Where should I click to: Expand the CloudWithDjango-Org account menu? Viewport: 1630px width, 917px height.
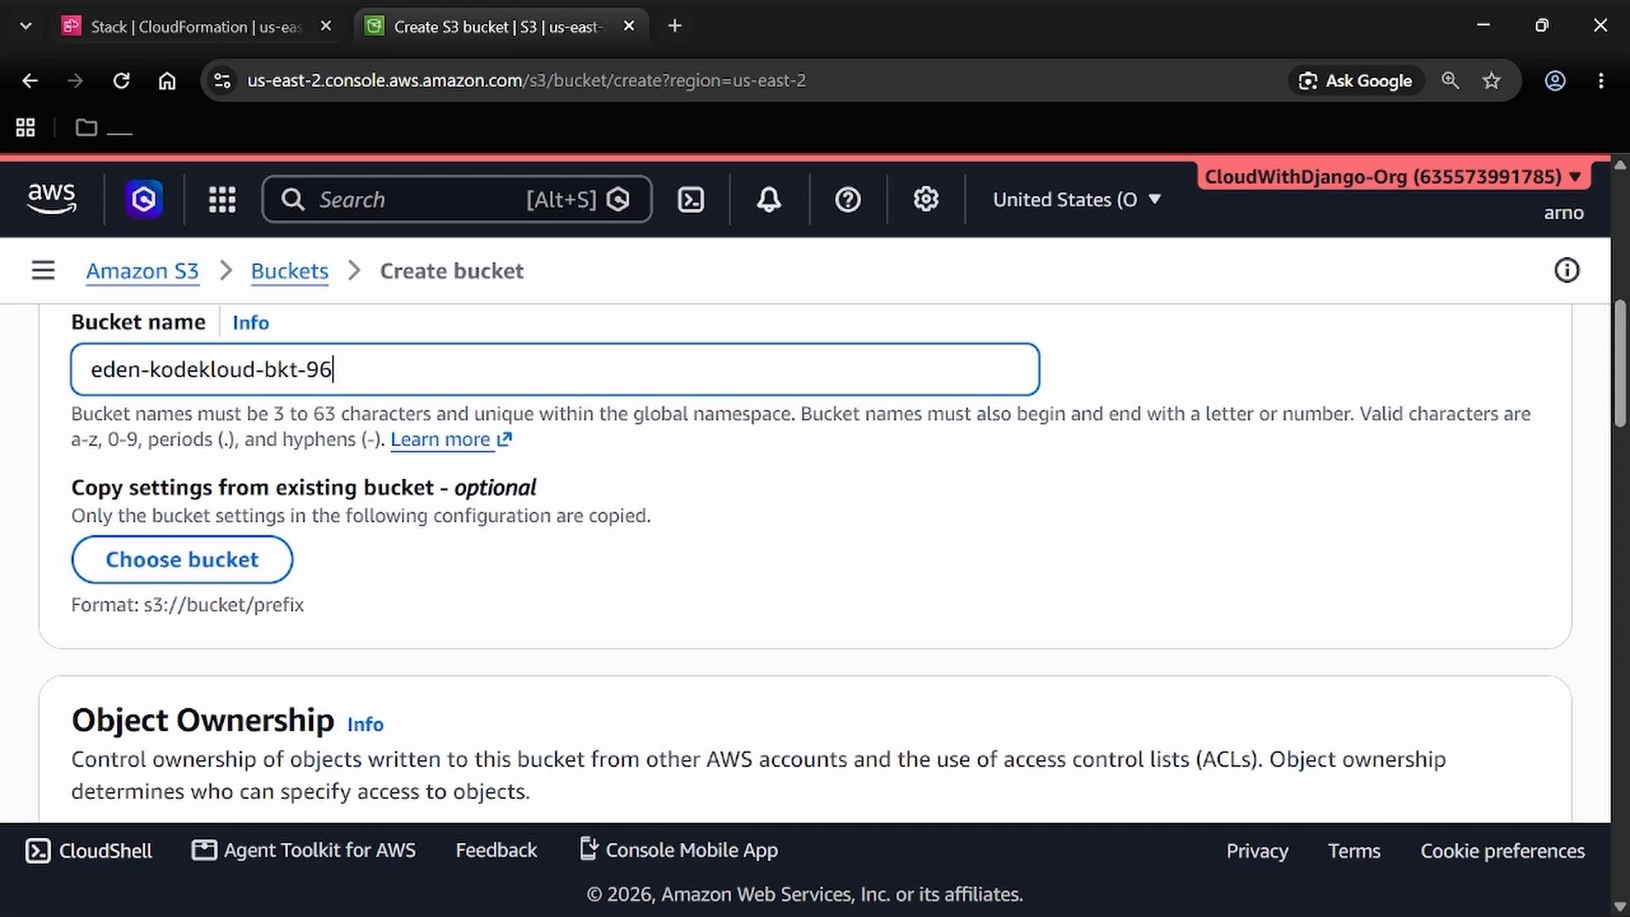point(1392,177)
